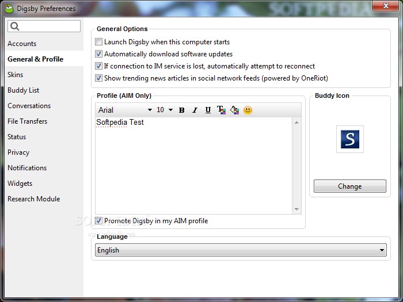403x302 pixels.
Task: Open the Accounts preferences page
Action: click(44, 44)
